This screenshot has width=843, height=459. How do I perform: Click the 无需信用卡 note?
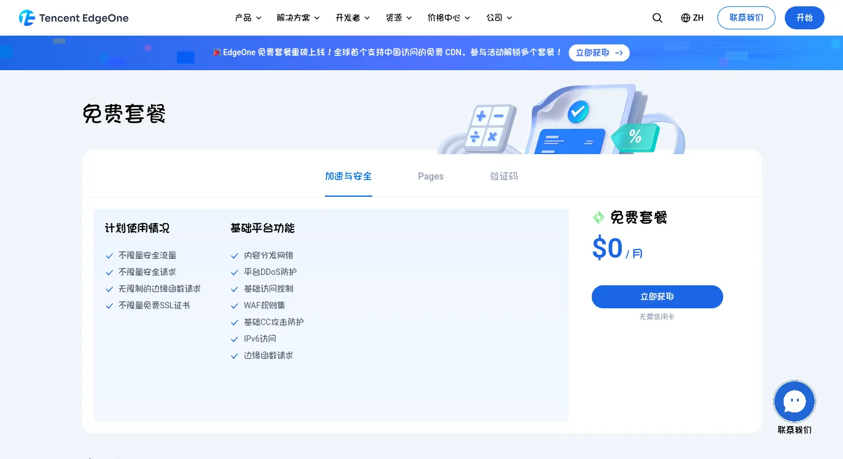(657, 317)
